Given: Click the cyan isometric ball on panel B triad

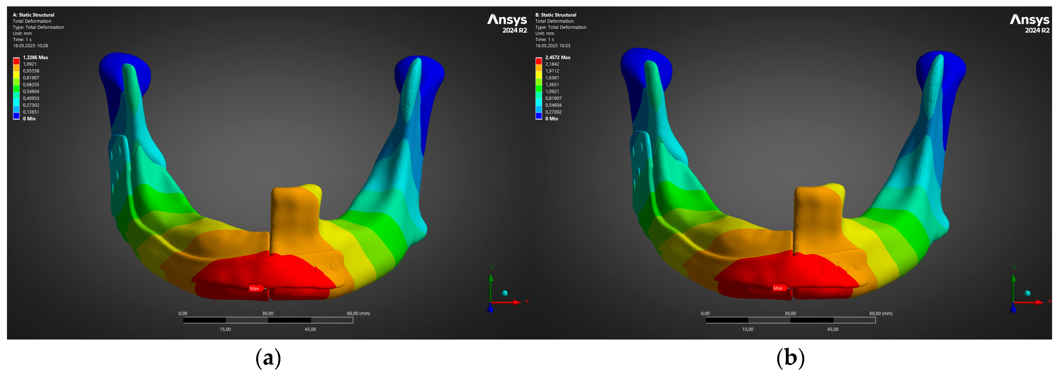Looking at the screenshot, I should click(1027, 293).
